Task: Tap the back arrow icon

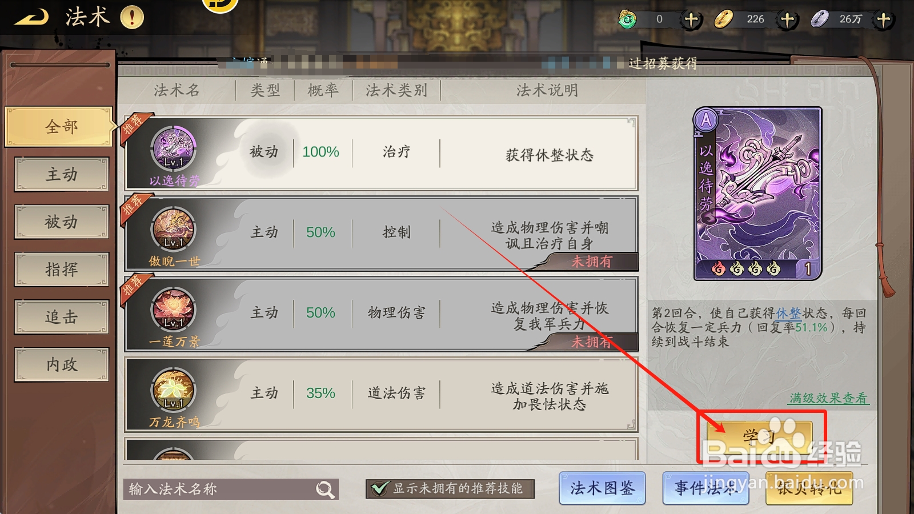Action: [31, 18]
